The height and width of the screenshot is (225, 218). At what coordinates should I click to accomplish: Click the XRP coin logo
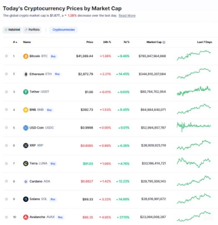(x=26, y=146)
